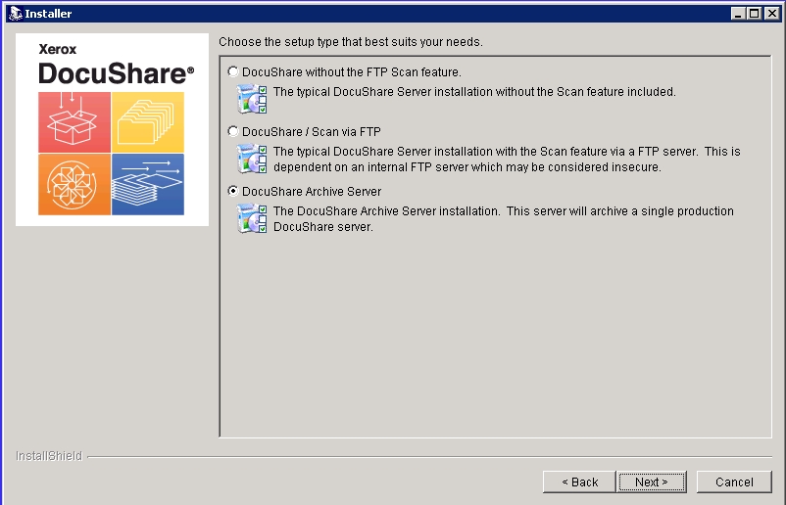Click the orange pinwheel tile in DocuShare logo

point(74,185)
